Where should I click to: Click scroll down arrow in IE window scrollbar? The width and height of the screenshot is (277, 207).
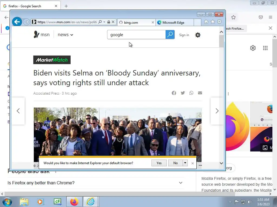(221, 163)
